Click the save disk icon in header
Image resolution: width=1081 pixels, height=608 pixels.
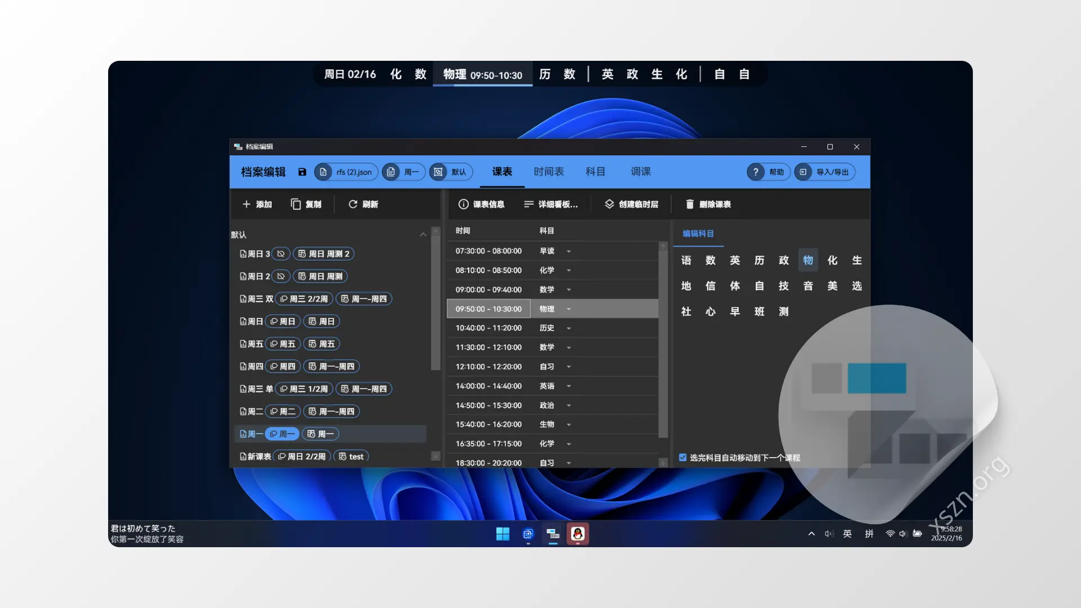302,172
